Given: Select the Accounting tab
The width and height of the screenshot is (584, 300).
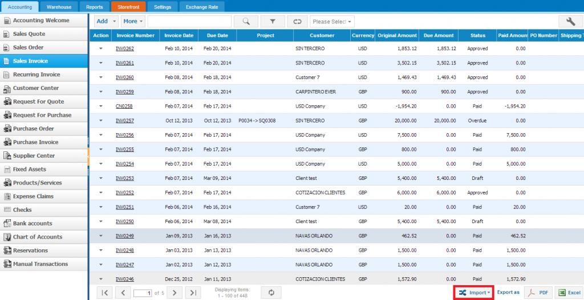Looking at the screenshot, I should [20, 7].
